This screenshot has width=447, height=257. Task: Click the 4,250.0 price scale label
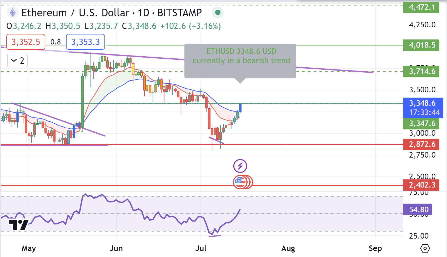click(x=422, y=25)
